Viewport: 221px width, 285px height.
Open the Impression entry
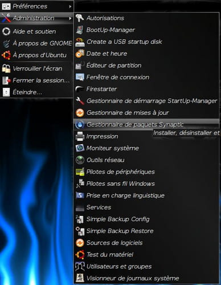tap(146, 136)
